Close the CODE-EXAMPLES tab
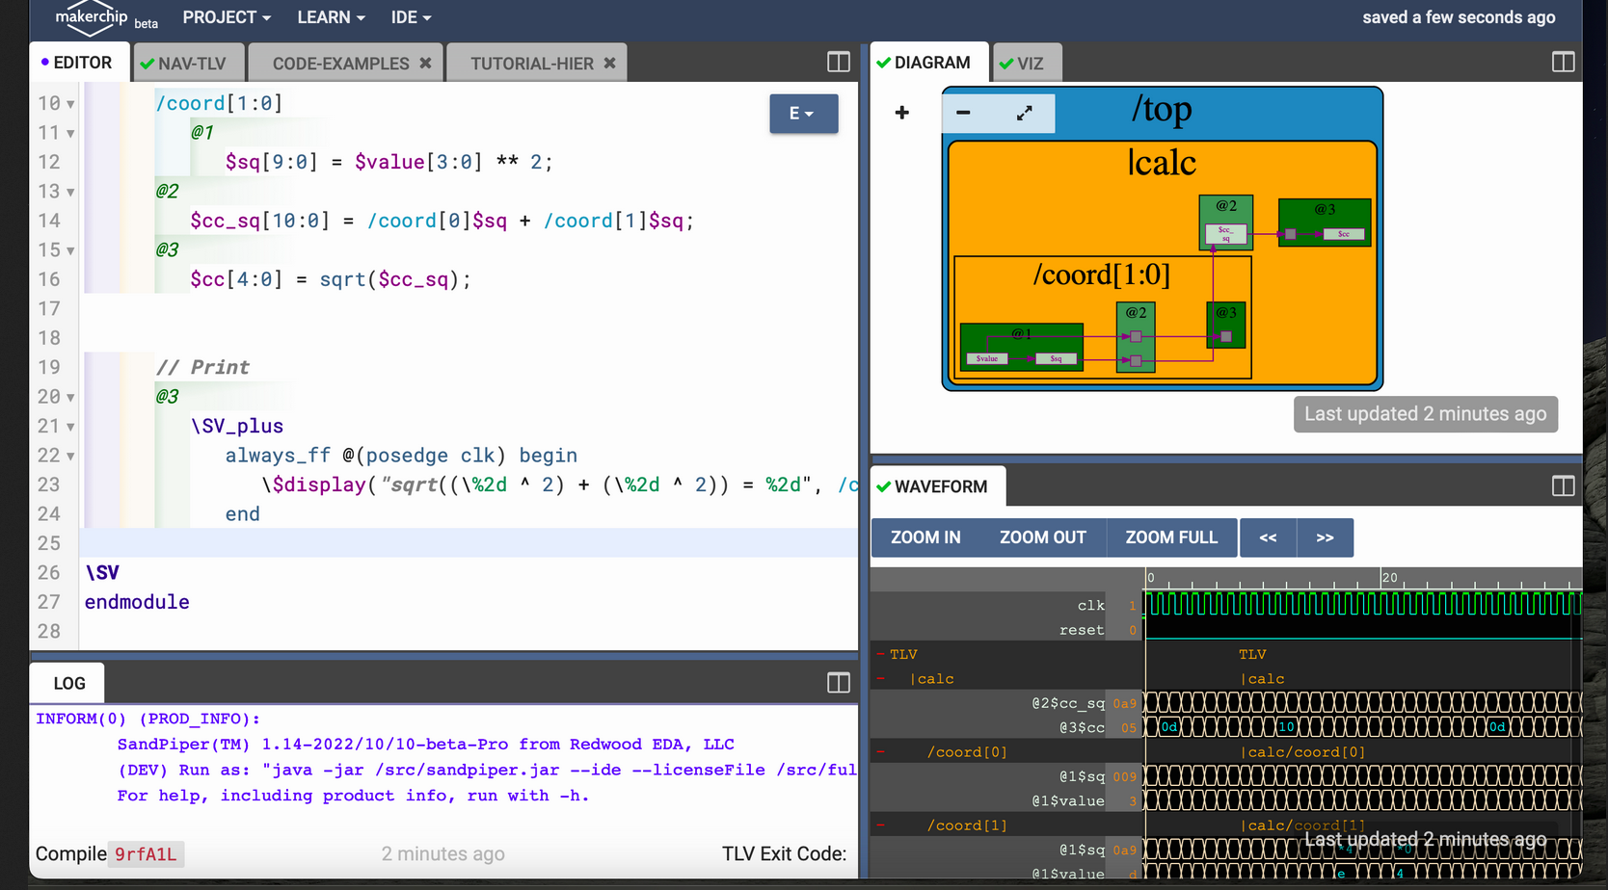The width and height of the screenshot is (1608, 890). 425,62
